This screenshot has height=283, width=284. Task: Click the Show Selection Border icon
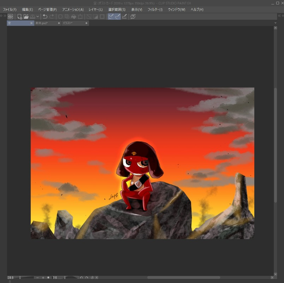(102, 17)
